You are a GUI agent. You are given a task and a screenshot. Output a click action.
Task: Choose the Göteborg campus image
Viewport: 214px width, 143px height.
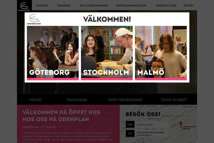[53, 53]
